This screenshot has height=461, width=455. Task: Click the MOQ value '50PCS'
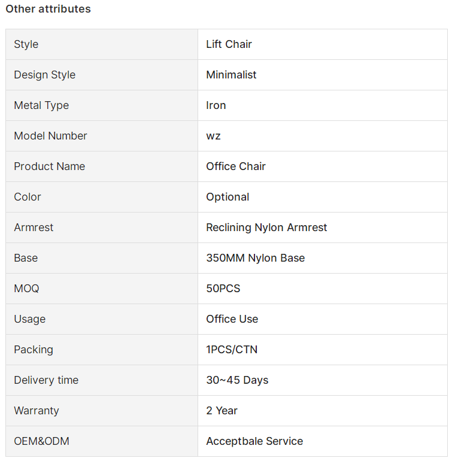point(223,289)
